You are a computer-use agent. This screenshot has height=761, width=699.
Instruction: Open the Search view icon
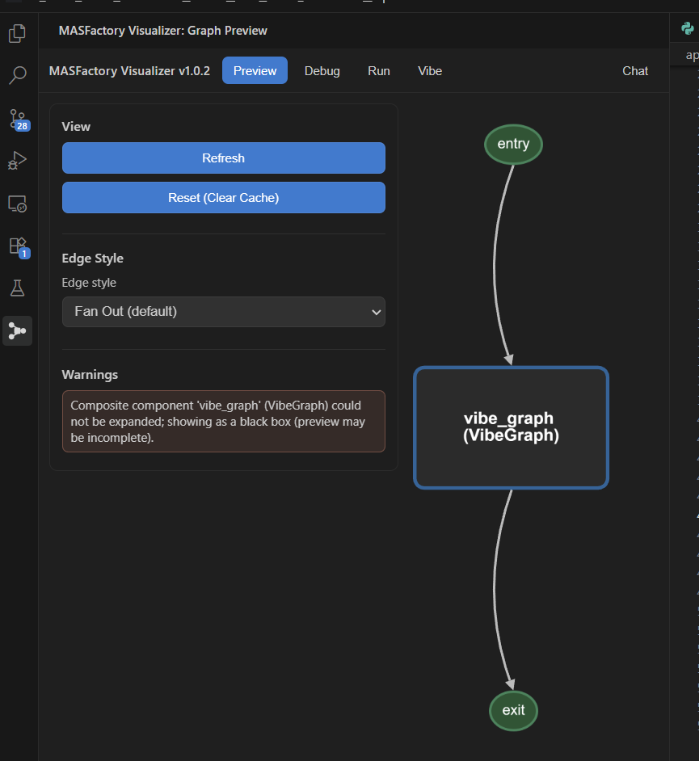pyautogui.click(x=17, y=76)
